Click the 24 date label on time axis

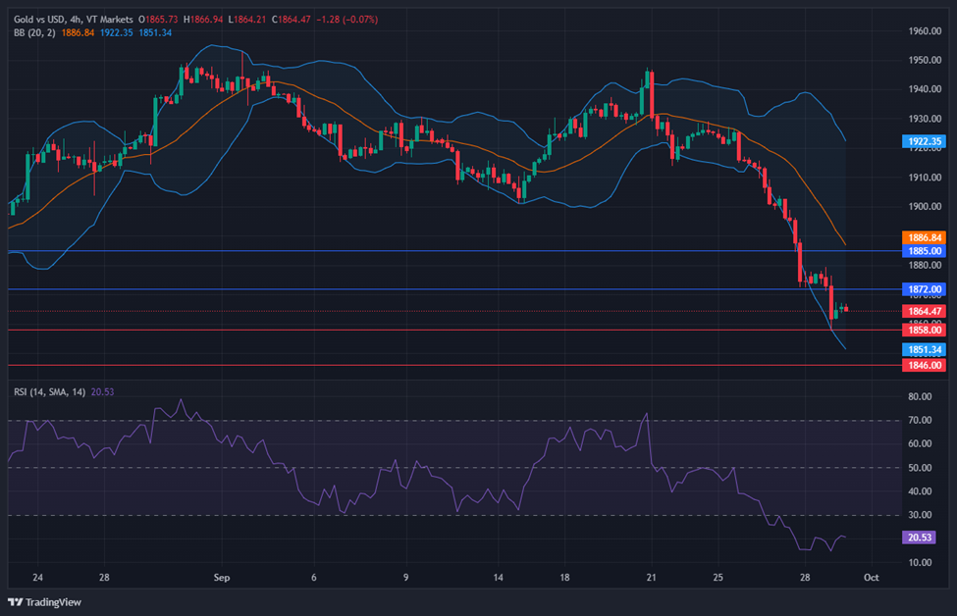point(38,577)
